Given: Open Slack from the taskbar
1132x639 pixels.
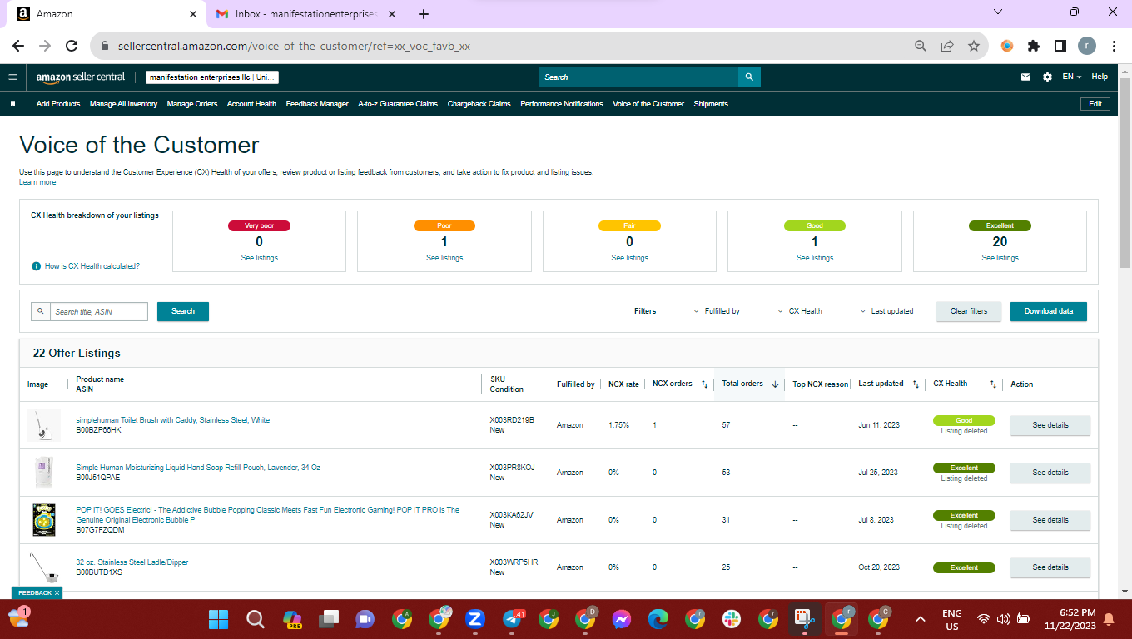Looking at the screenshot, I should tap(732, 619).
